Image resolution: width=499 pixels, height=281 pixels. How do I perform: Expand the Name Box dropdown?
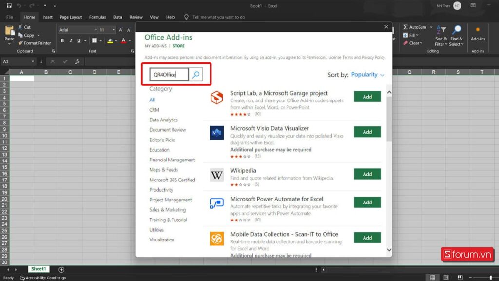coord(33,61)
